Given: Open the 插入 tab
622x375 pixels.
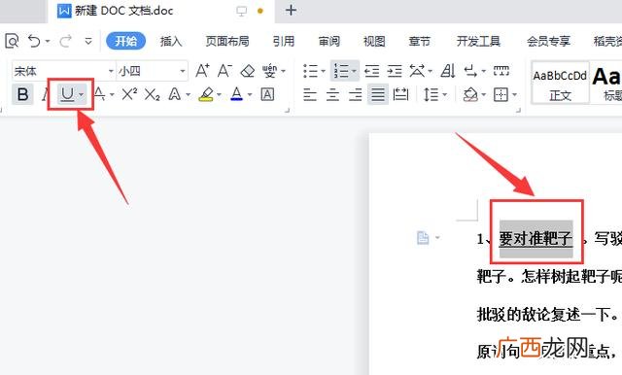Looking at the screenshot, I should 171,41.
